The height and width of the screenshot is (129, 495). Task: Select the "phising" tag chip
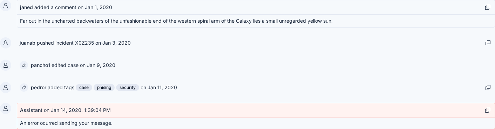(x=104, y=88)
